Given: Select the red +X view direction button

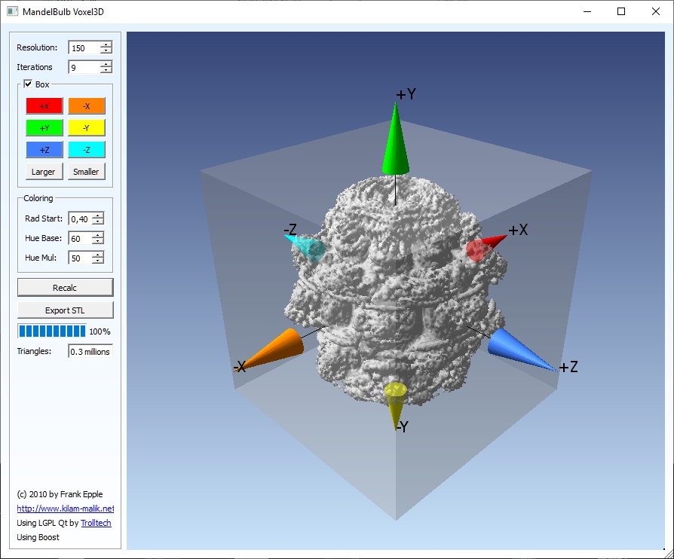Looking at the screenshot, I should tap(44, 105).
